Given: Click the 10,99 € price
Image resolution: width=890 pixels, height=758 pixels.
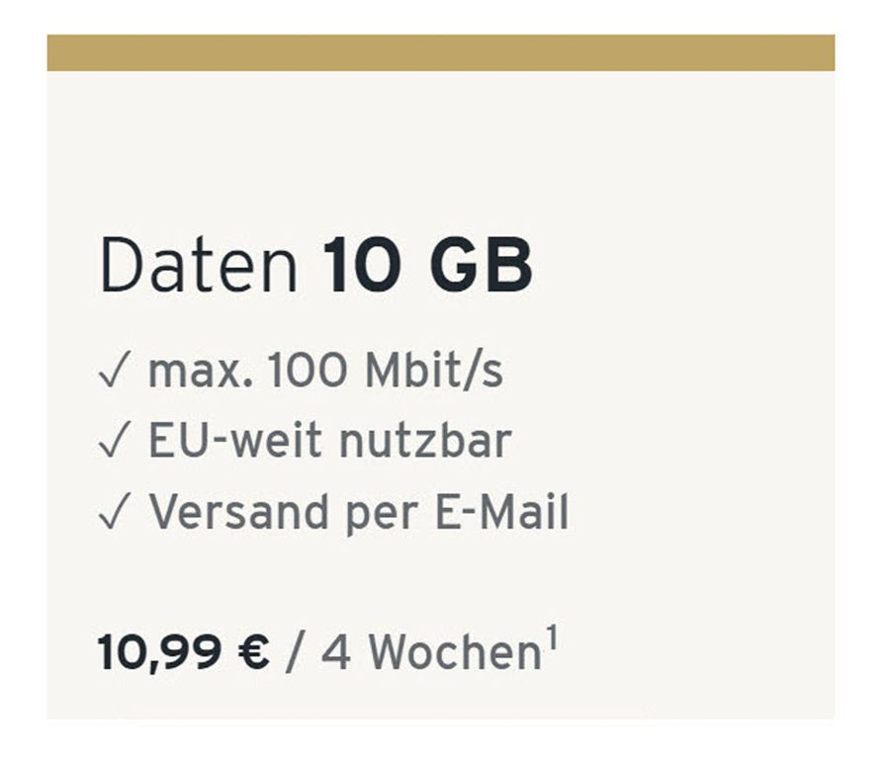Looking at the screenshot, I should coord(183,652).
